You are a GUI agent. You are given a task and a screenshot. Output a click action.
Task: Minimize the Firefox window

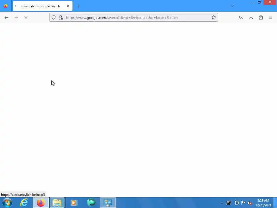[252, 2]
